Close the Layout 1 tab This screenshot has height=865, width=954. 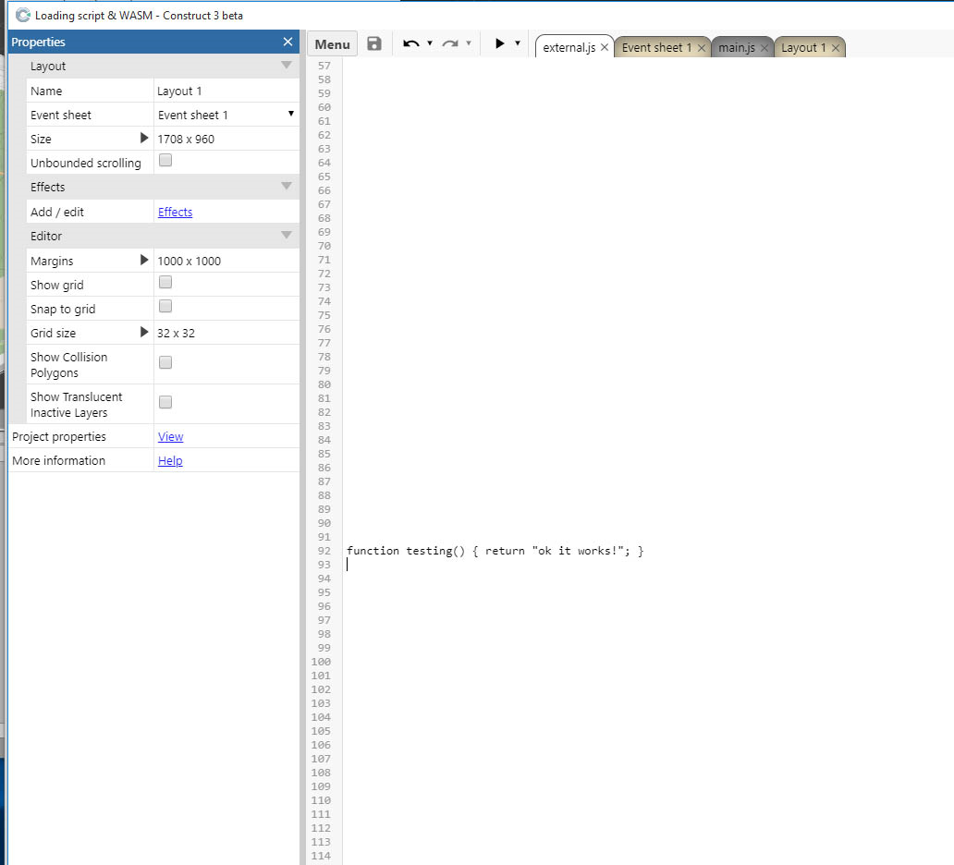coord(836,48)
